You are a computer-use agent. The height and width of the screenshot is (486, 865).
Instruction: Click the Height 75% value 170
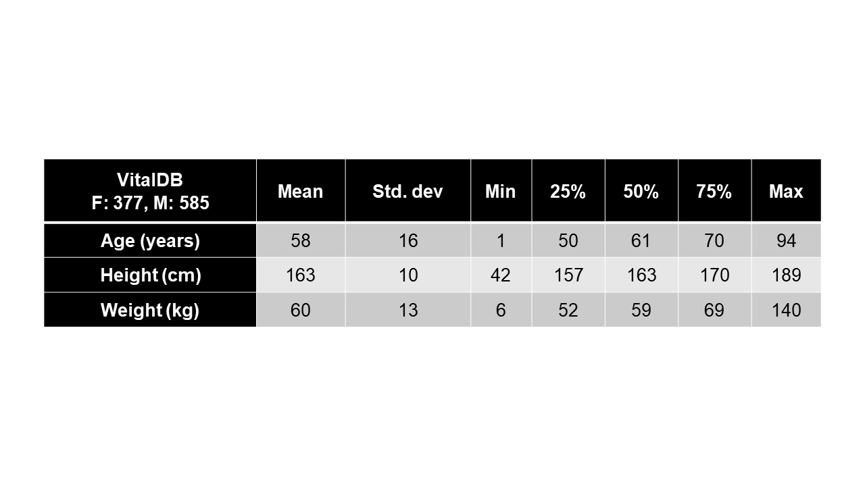[714, 275]
